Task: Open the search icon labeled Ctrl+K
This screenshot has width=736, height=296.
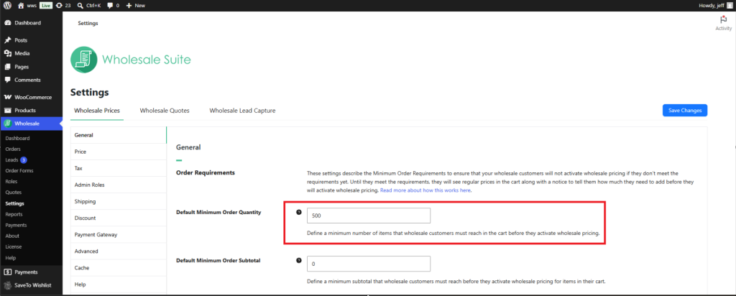Action: tap(80, 6)
